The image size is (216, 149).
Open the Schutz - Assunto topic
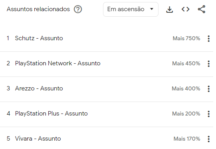(x=39, y=38)
